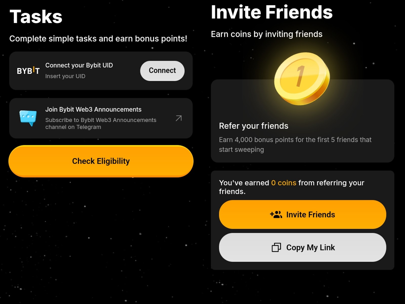This screenshot has height=304, width=405.
Task: Click the gold coin image
Action: pyautogui.click(x=302, y=79)
